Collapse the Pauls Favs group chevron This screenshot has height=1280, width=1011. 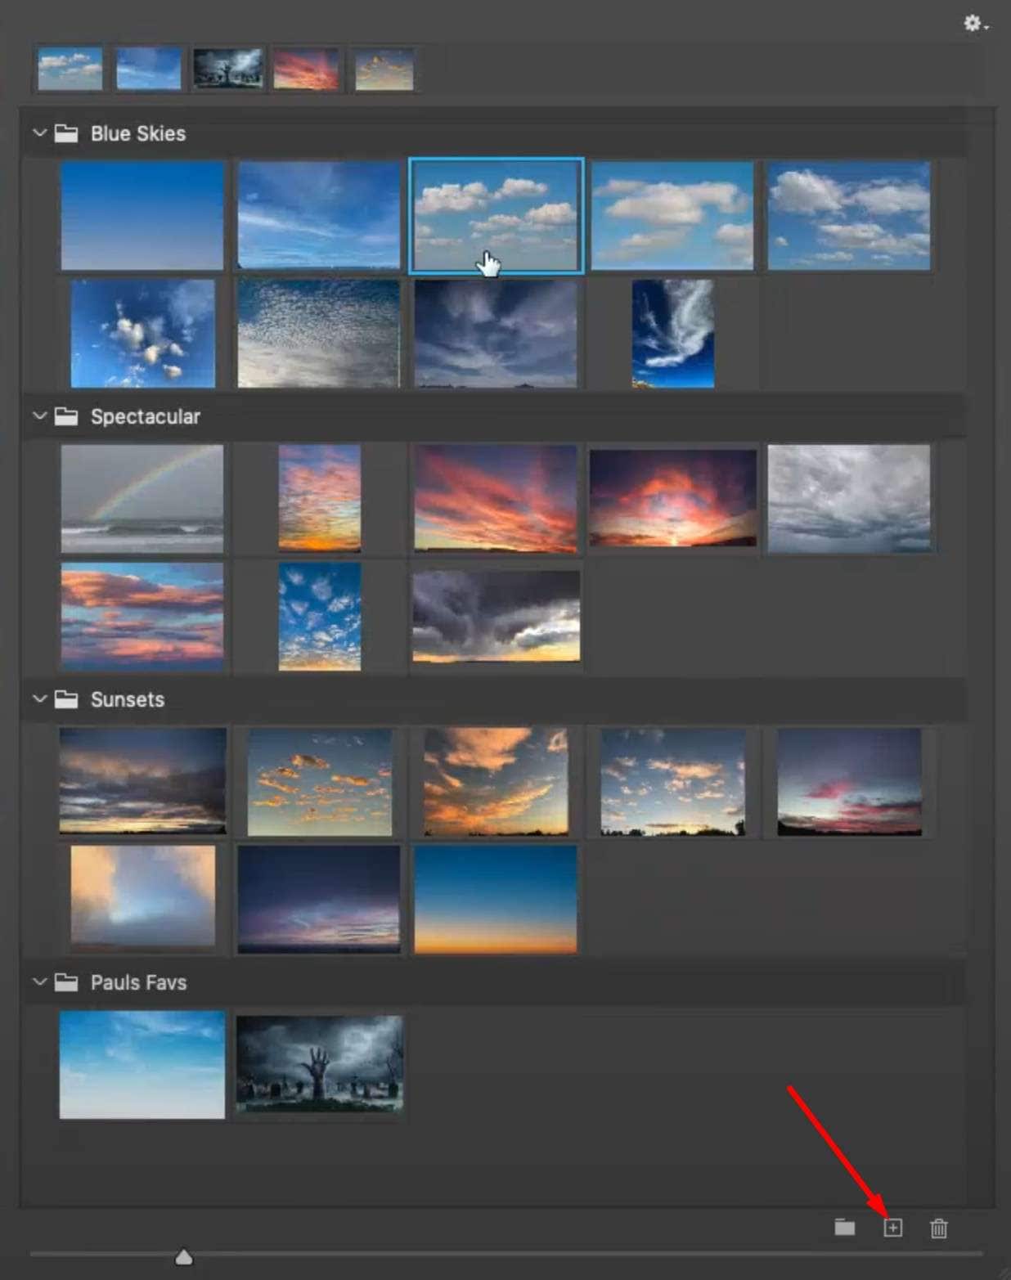point(39,981)
